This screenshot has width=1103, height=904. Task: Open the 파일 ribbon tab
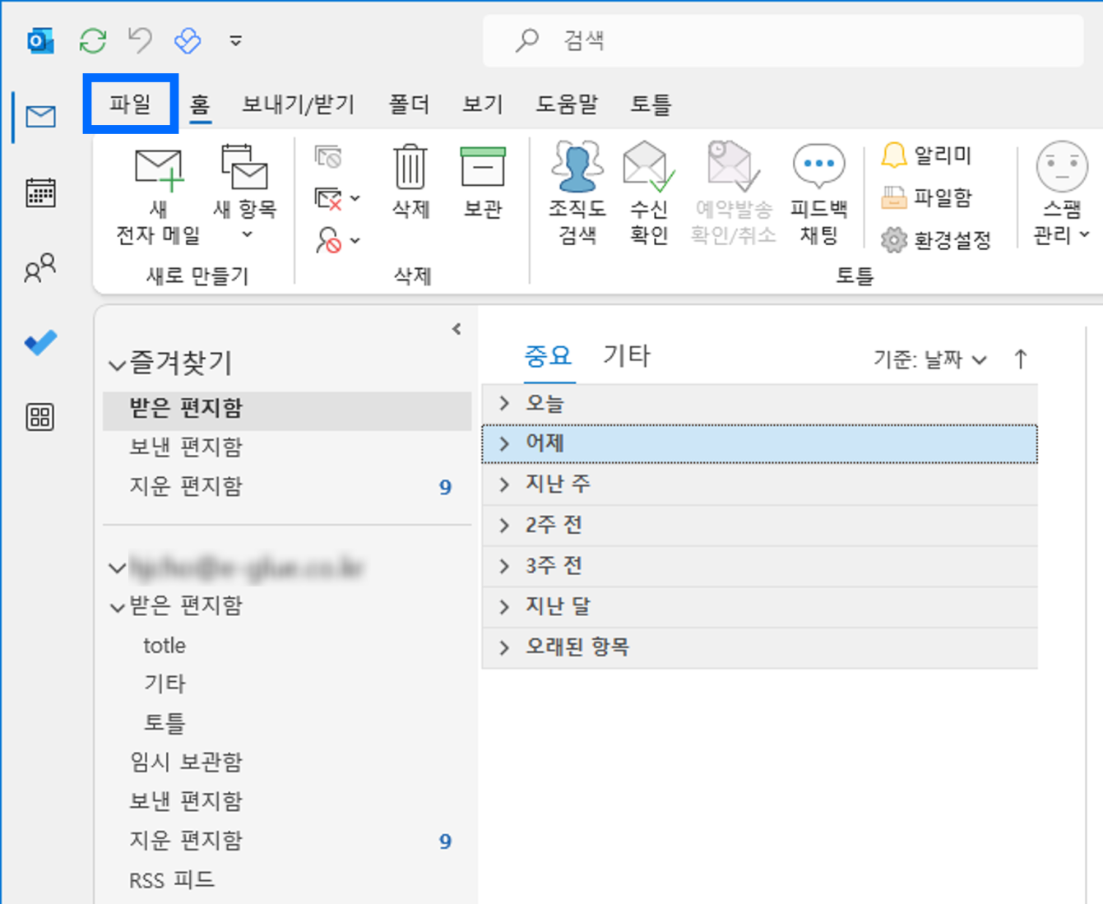(129, 104)
